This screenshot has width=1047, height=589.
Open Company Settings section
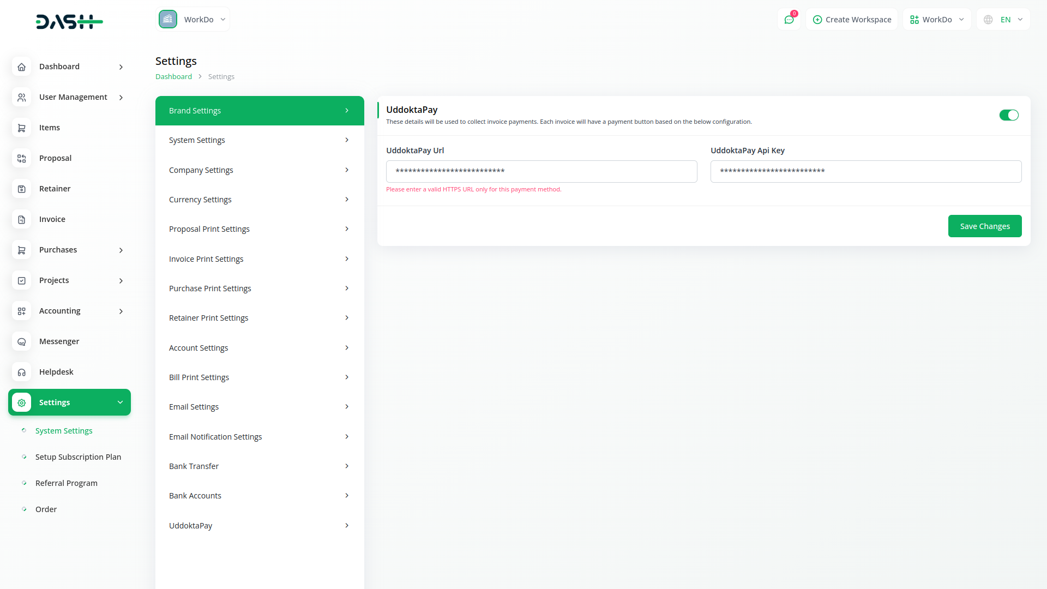click(x=260, y=170)
